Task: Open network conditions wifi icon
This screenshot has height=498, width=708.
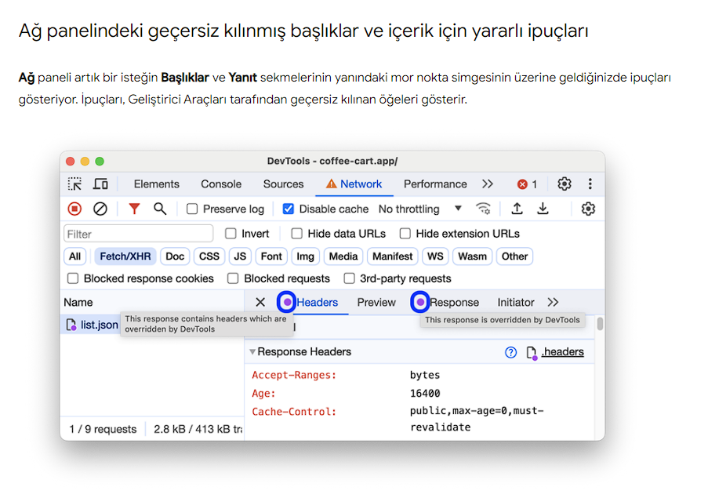Action: pos(483,209)
